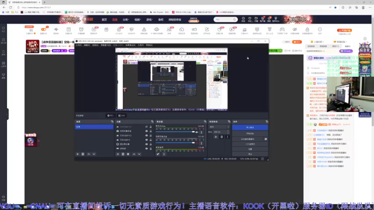Select 直播 in Douyu navigation
This screenshot has width=374, height=210.
115,20
